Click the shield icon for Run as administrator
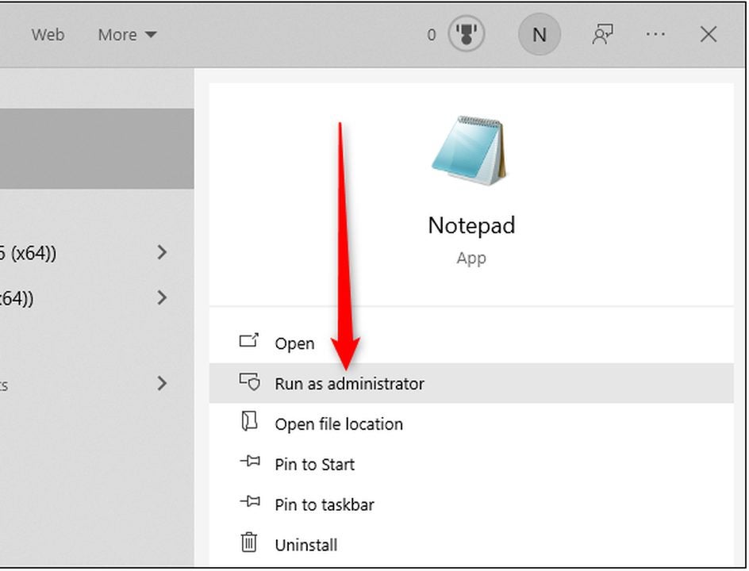This screenshot has width=749, height=571. pos(250,382)
